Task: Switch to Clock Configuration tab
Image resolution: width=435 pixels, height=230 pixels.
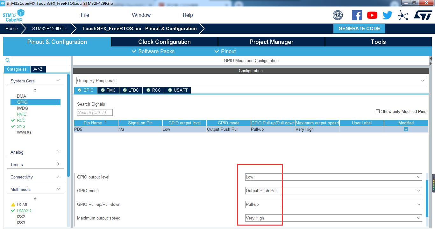Action: [x=164, y=42]
